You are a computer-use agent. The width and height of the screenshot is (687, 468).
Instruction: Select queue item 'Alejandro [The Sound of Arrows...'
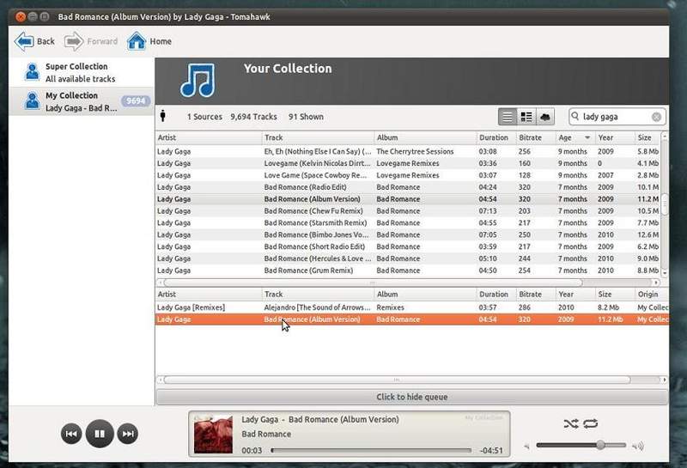click(412, 307)
